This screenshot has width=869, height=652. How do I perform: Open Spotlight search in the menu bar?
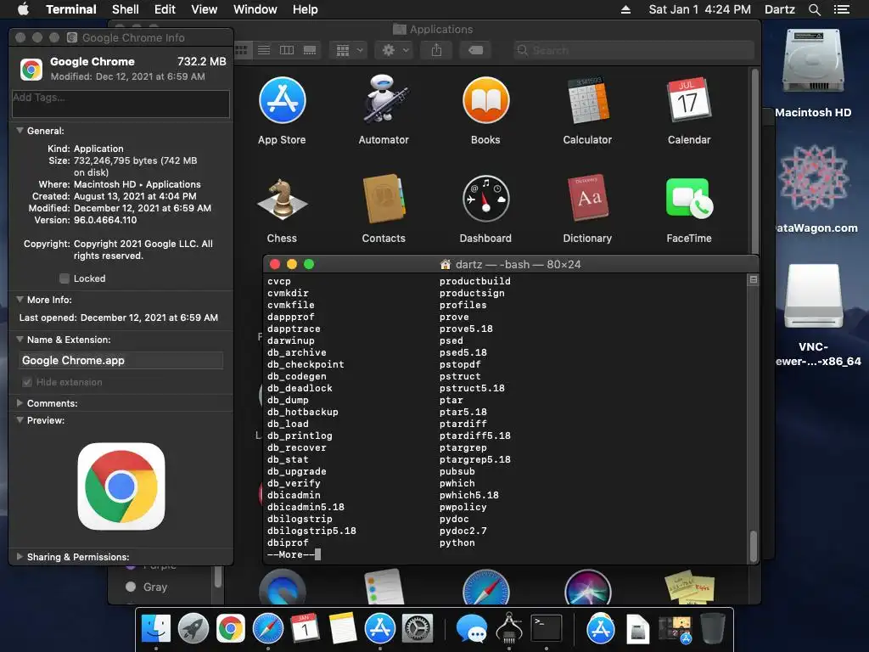[x=814, y=9]
